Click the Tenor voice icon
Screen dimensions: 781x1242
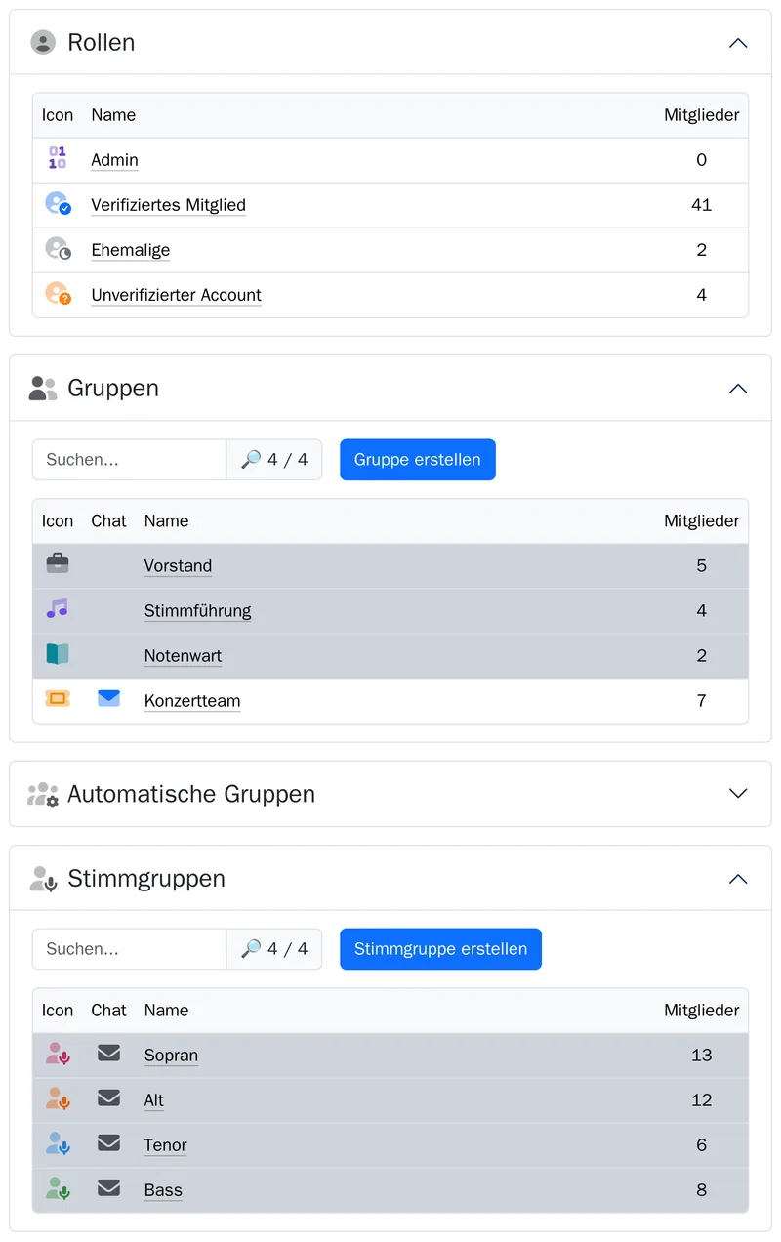click(x=58, y=1143)
